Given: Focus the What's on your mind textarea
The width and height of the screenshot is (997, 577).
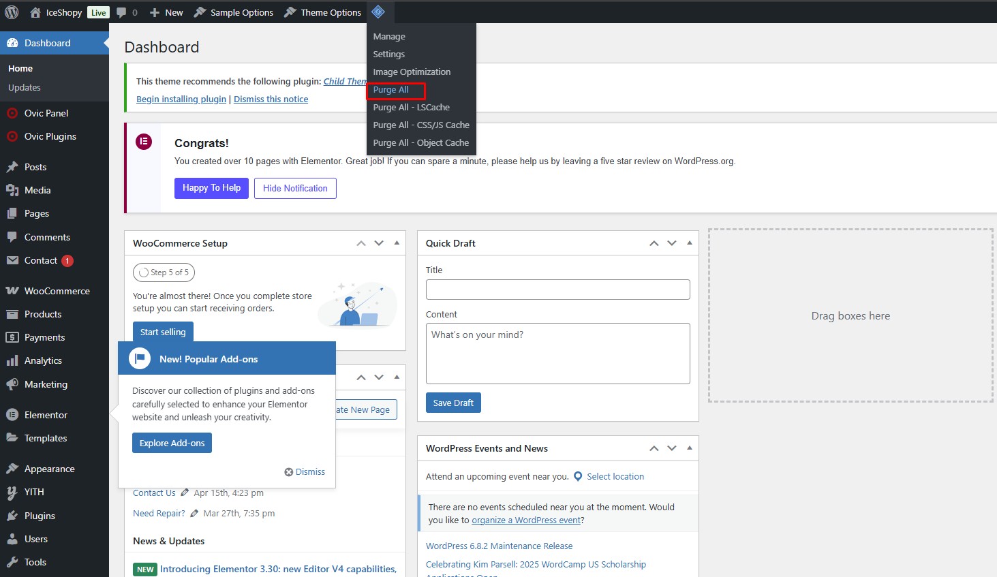Looking at the screenshot, I should (x=557, y=354).
